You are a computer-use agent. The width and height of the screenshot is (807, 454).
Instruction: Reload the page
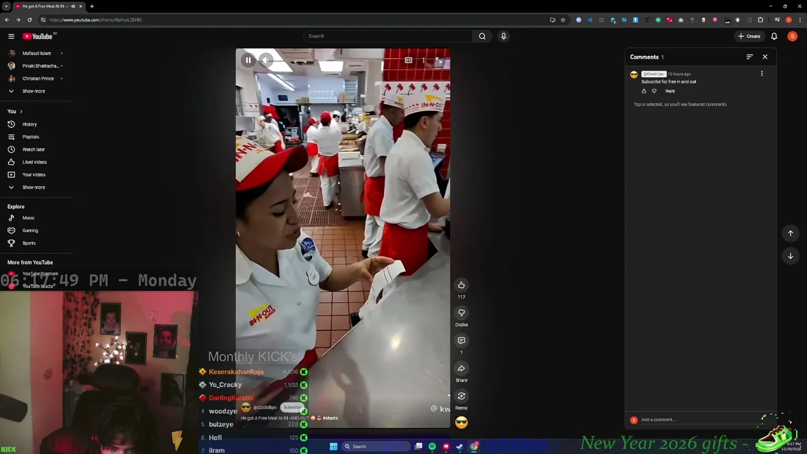point(29,20)
